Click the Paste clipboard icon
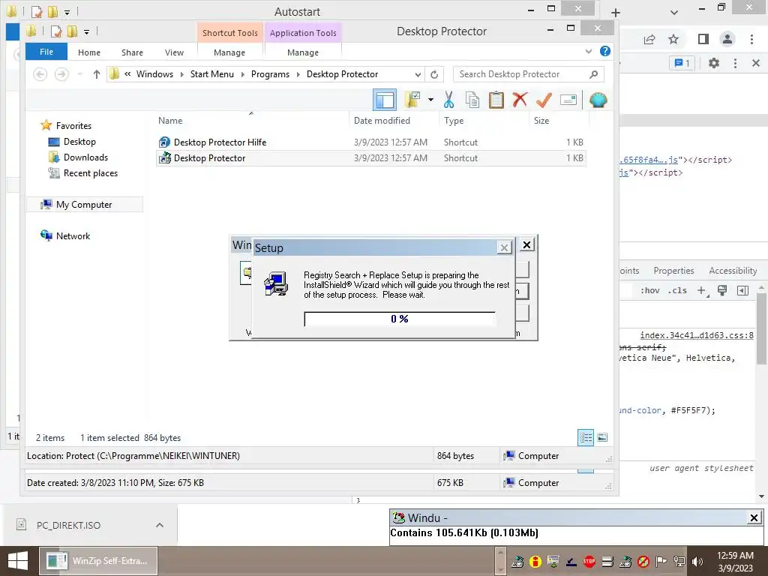The height and width of the screenshot is (576, 768). tap(496, 100)
